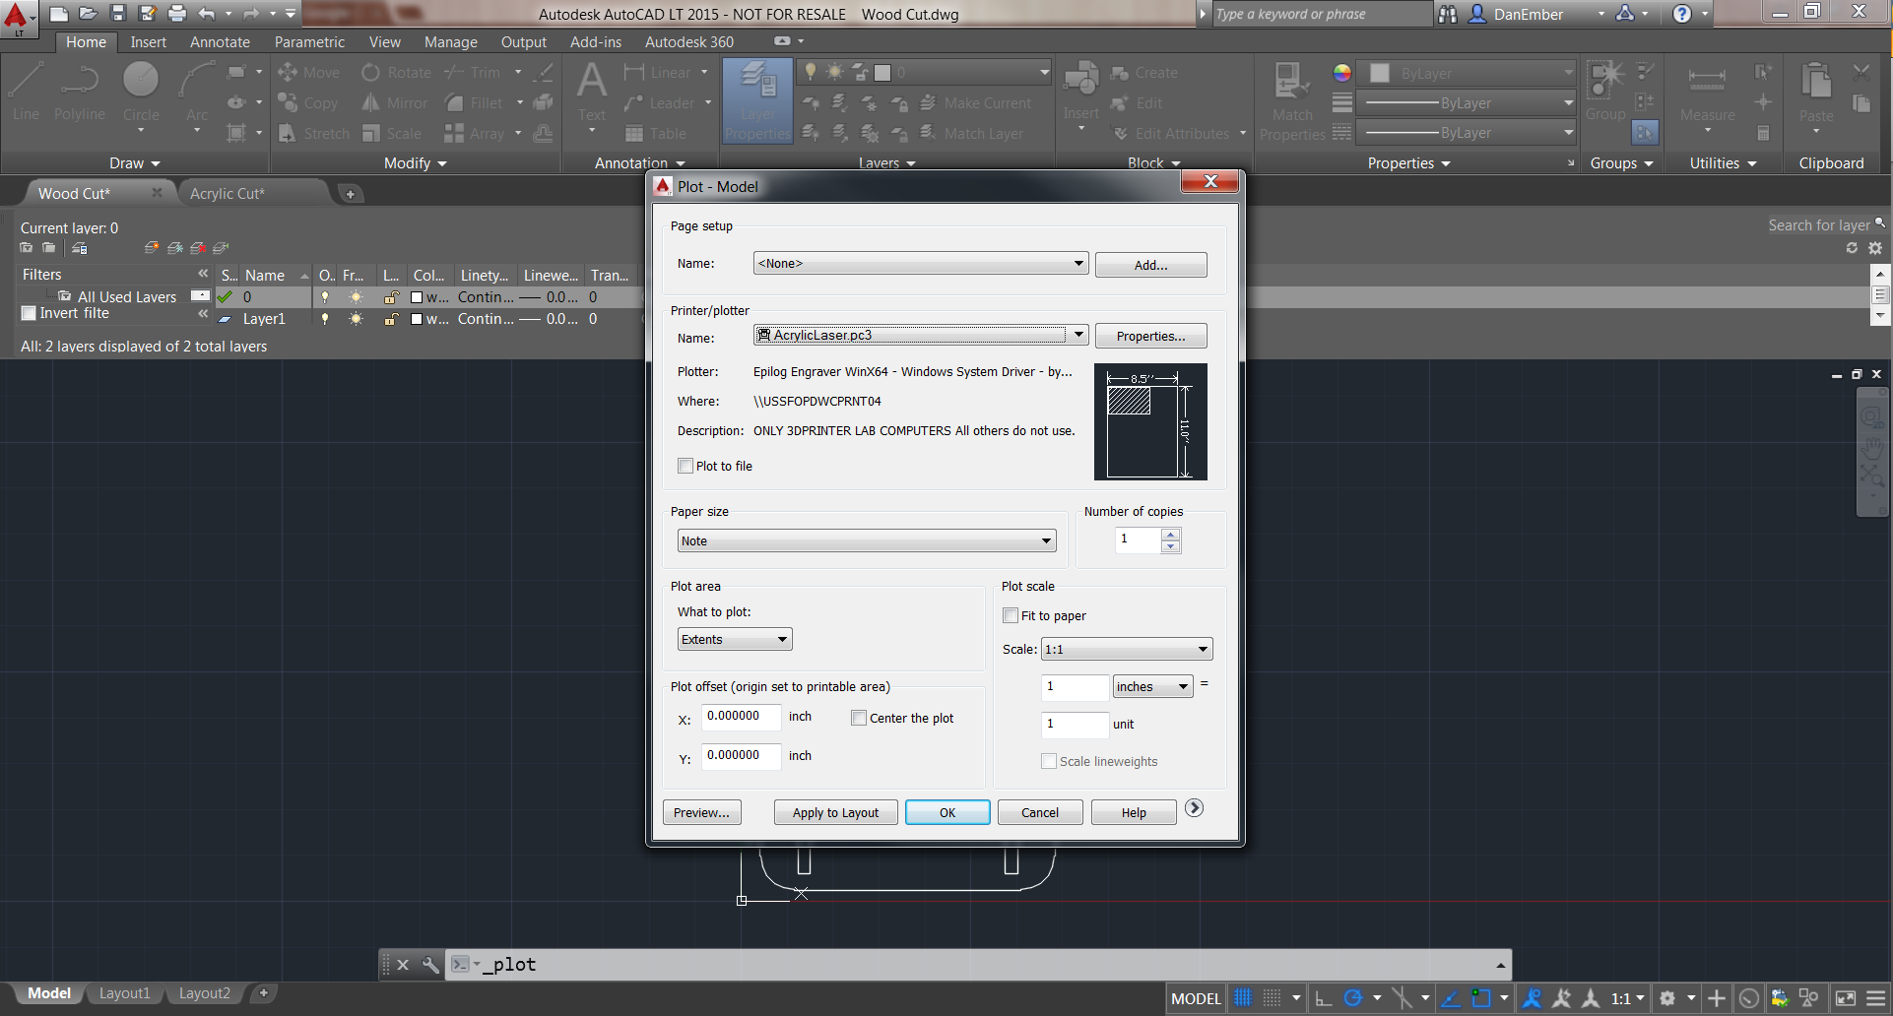Click the save icon in quick access toolbar
Image resolution: width=1893 pixels, height=1016 pixels.
point(118,13)
